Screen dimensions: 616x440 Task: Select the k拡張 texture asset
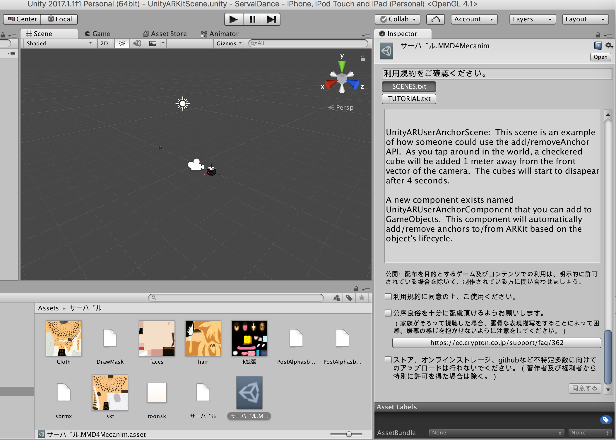(x=249, y=338)
